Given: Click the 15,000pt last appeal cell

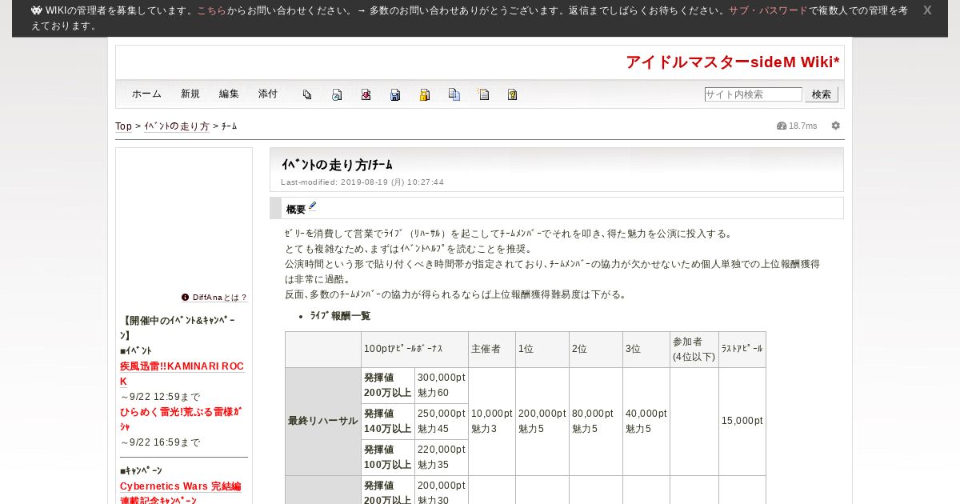Looking at the screenshot, I should pyautogui.click(x=742, y=421).
